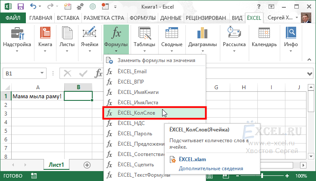Image resolution: width=316 pixels, height=181 pixels.
Task: Click the select-all corner triangle
Action: 7,87
